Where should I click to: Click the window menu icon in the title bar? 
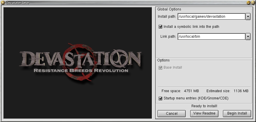(x=3, y=3)
